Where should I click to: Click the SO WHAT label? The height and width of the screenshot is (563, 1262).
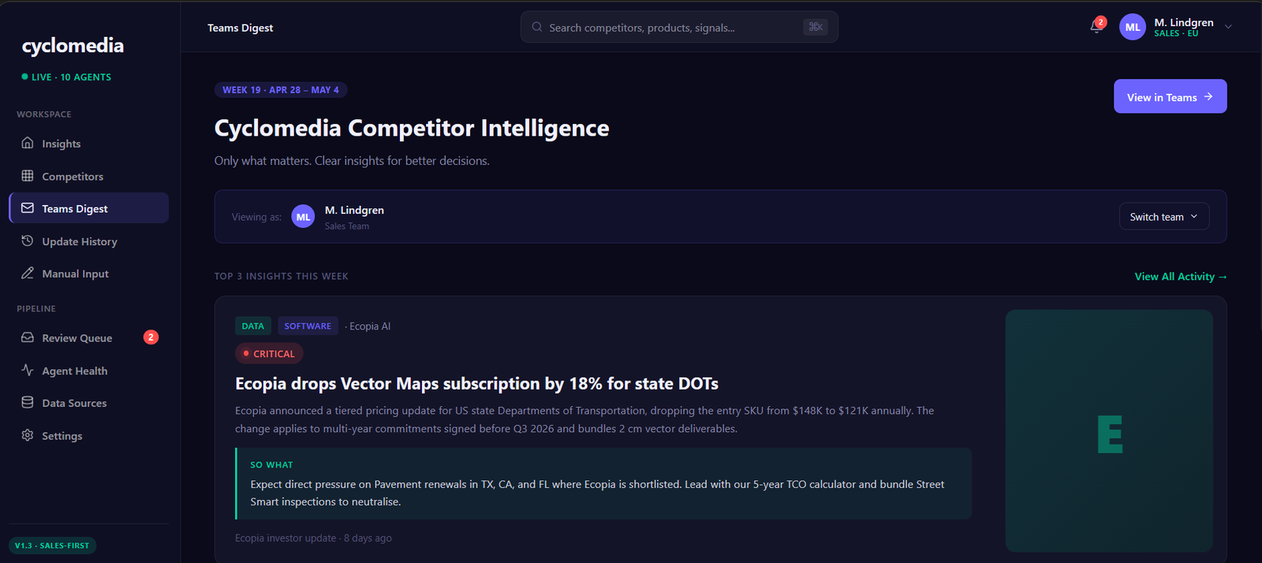(271, 465)
